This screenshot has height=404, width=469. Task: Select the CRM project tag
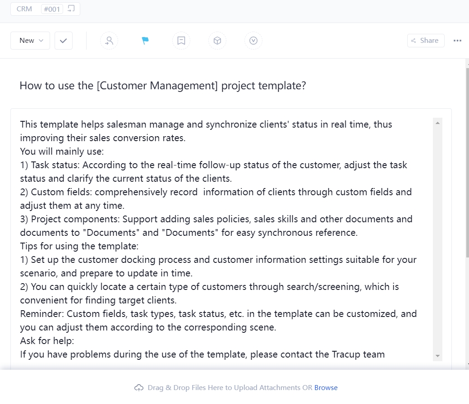tap(24, 9)
